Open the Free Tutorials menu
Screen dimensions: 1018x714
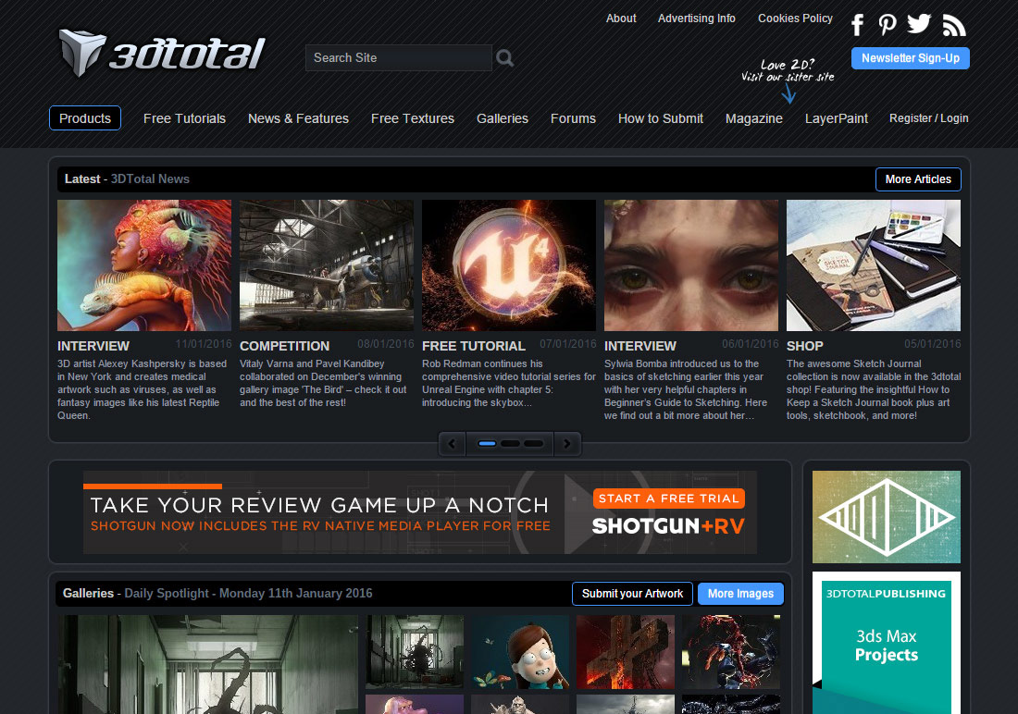(x=184, y=118)
